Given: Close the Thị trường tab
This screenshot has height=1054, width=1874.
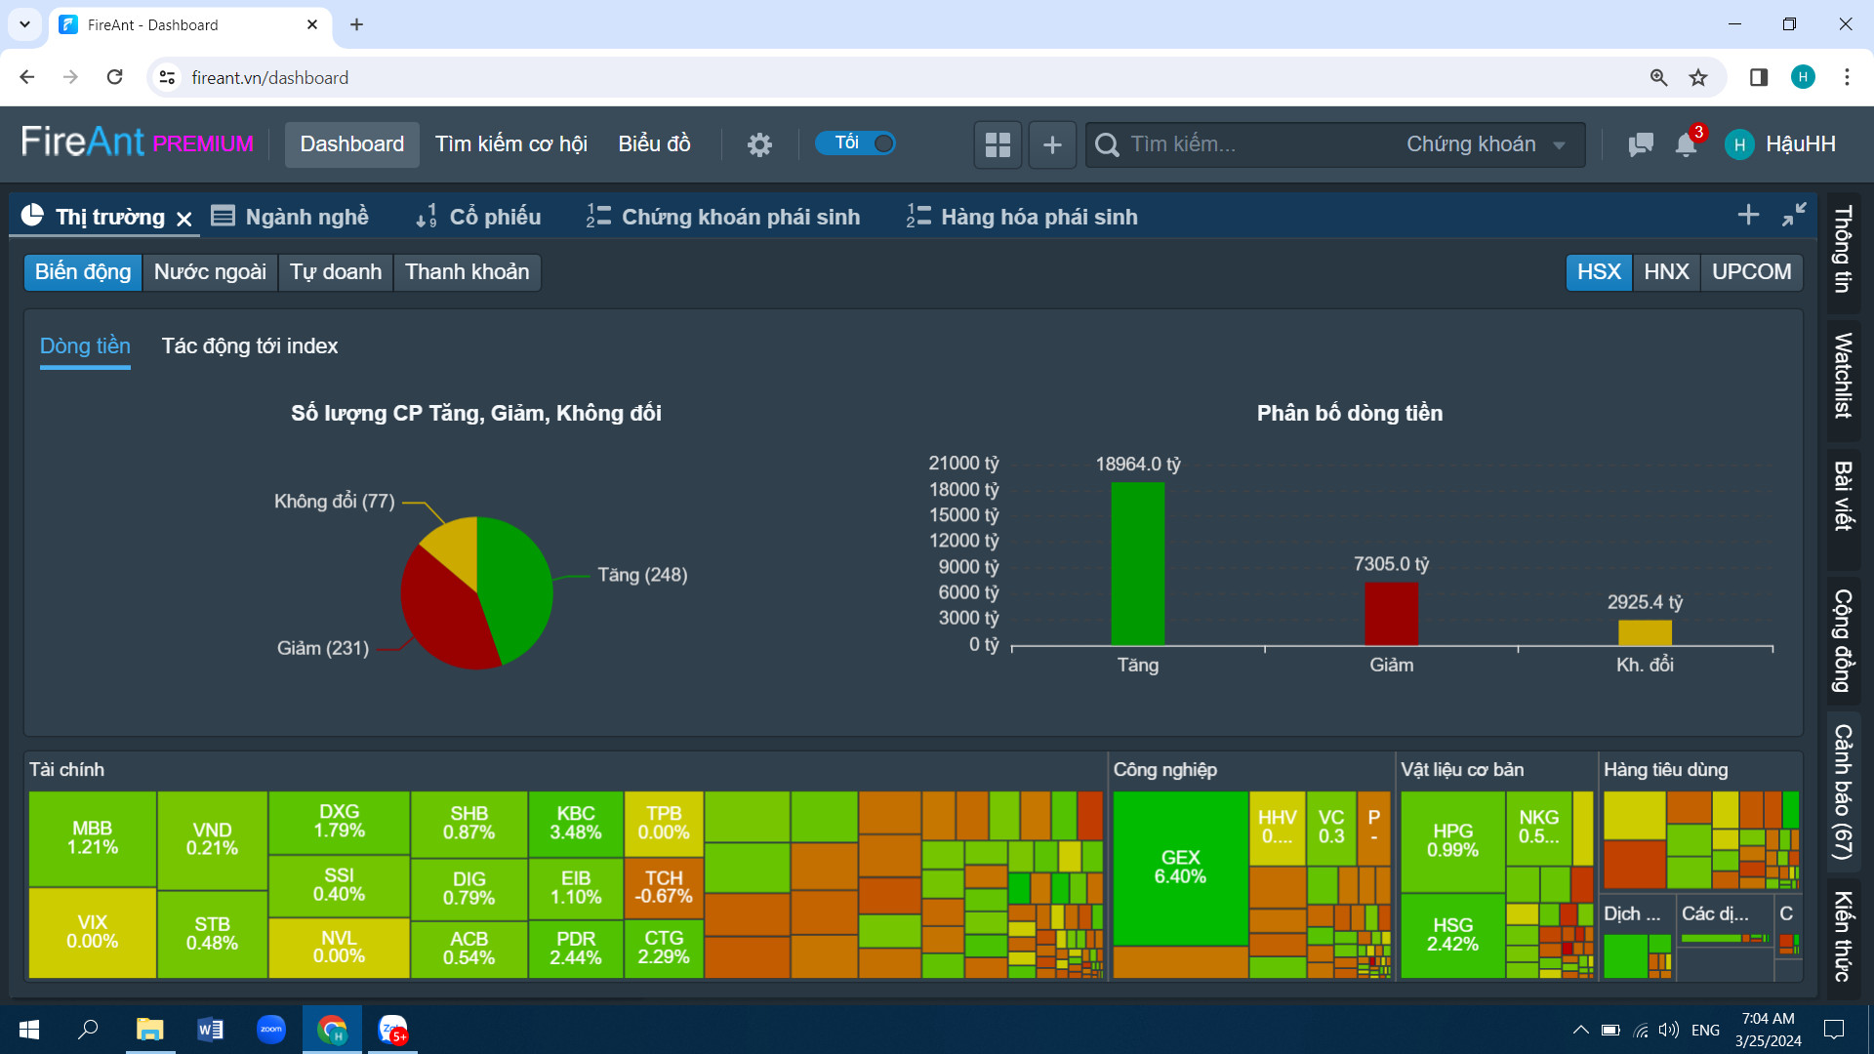Looking at the screenshot, I should click(x=184, y=219).
